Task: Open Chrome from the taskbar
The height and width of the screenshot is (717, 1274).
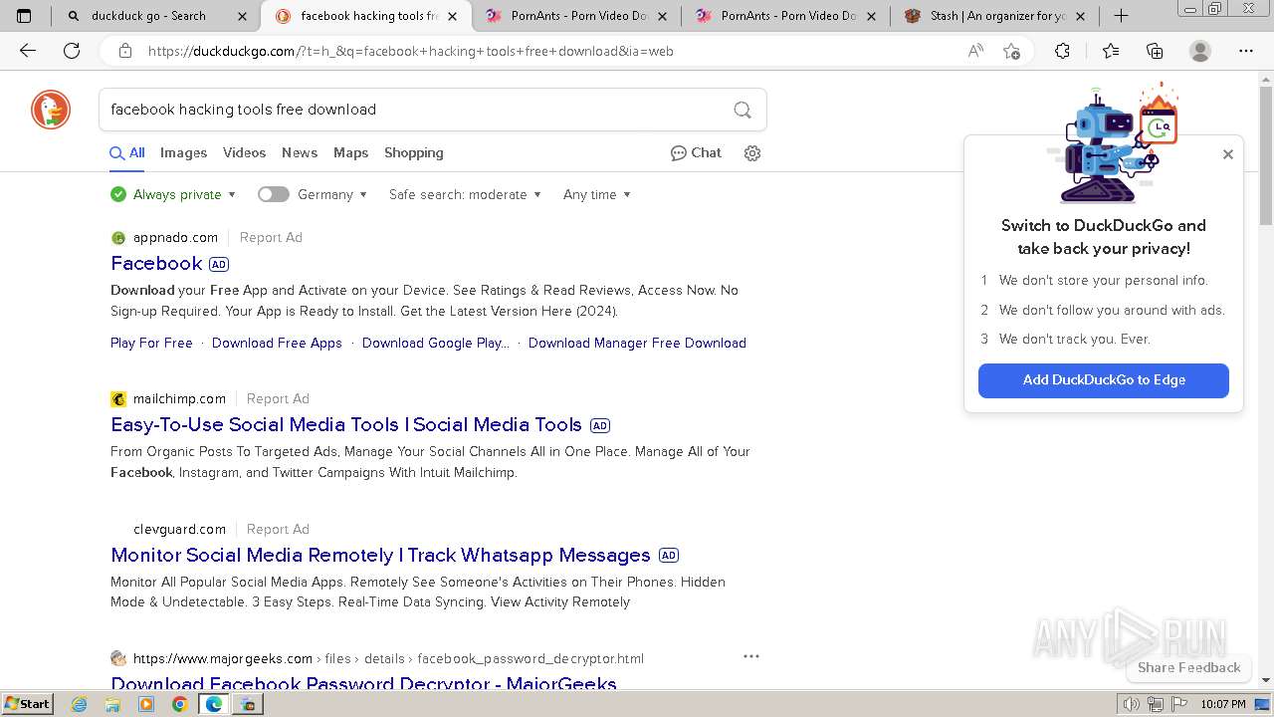Action: click(x=179, y=704)
